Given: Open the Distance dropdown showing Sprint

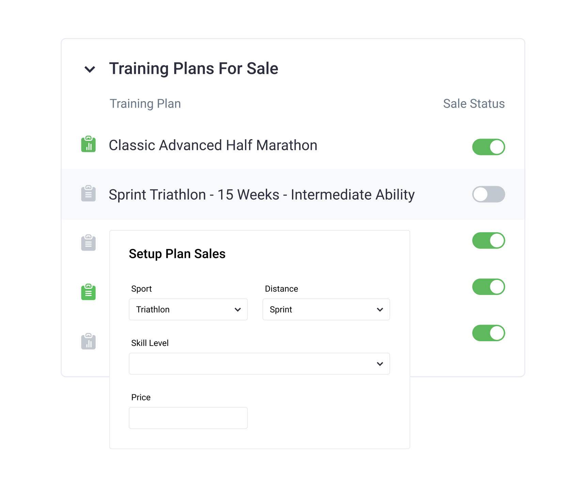Looking at the screenshot, I should [x=326, y=310].
